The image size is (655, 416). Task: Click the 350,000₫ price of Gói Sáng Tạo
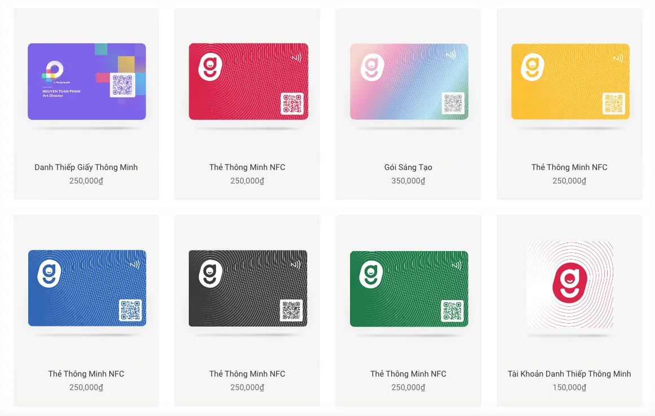tap(408, 181)
